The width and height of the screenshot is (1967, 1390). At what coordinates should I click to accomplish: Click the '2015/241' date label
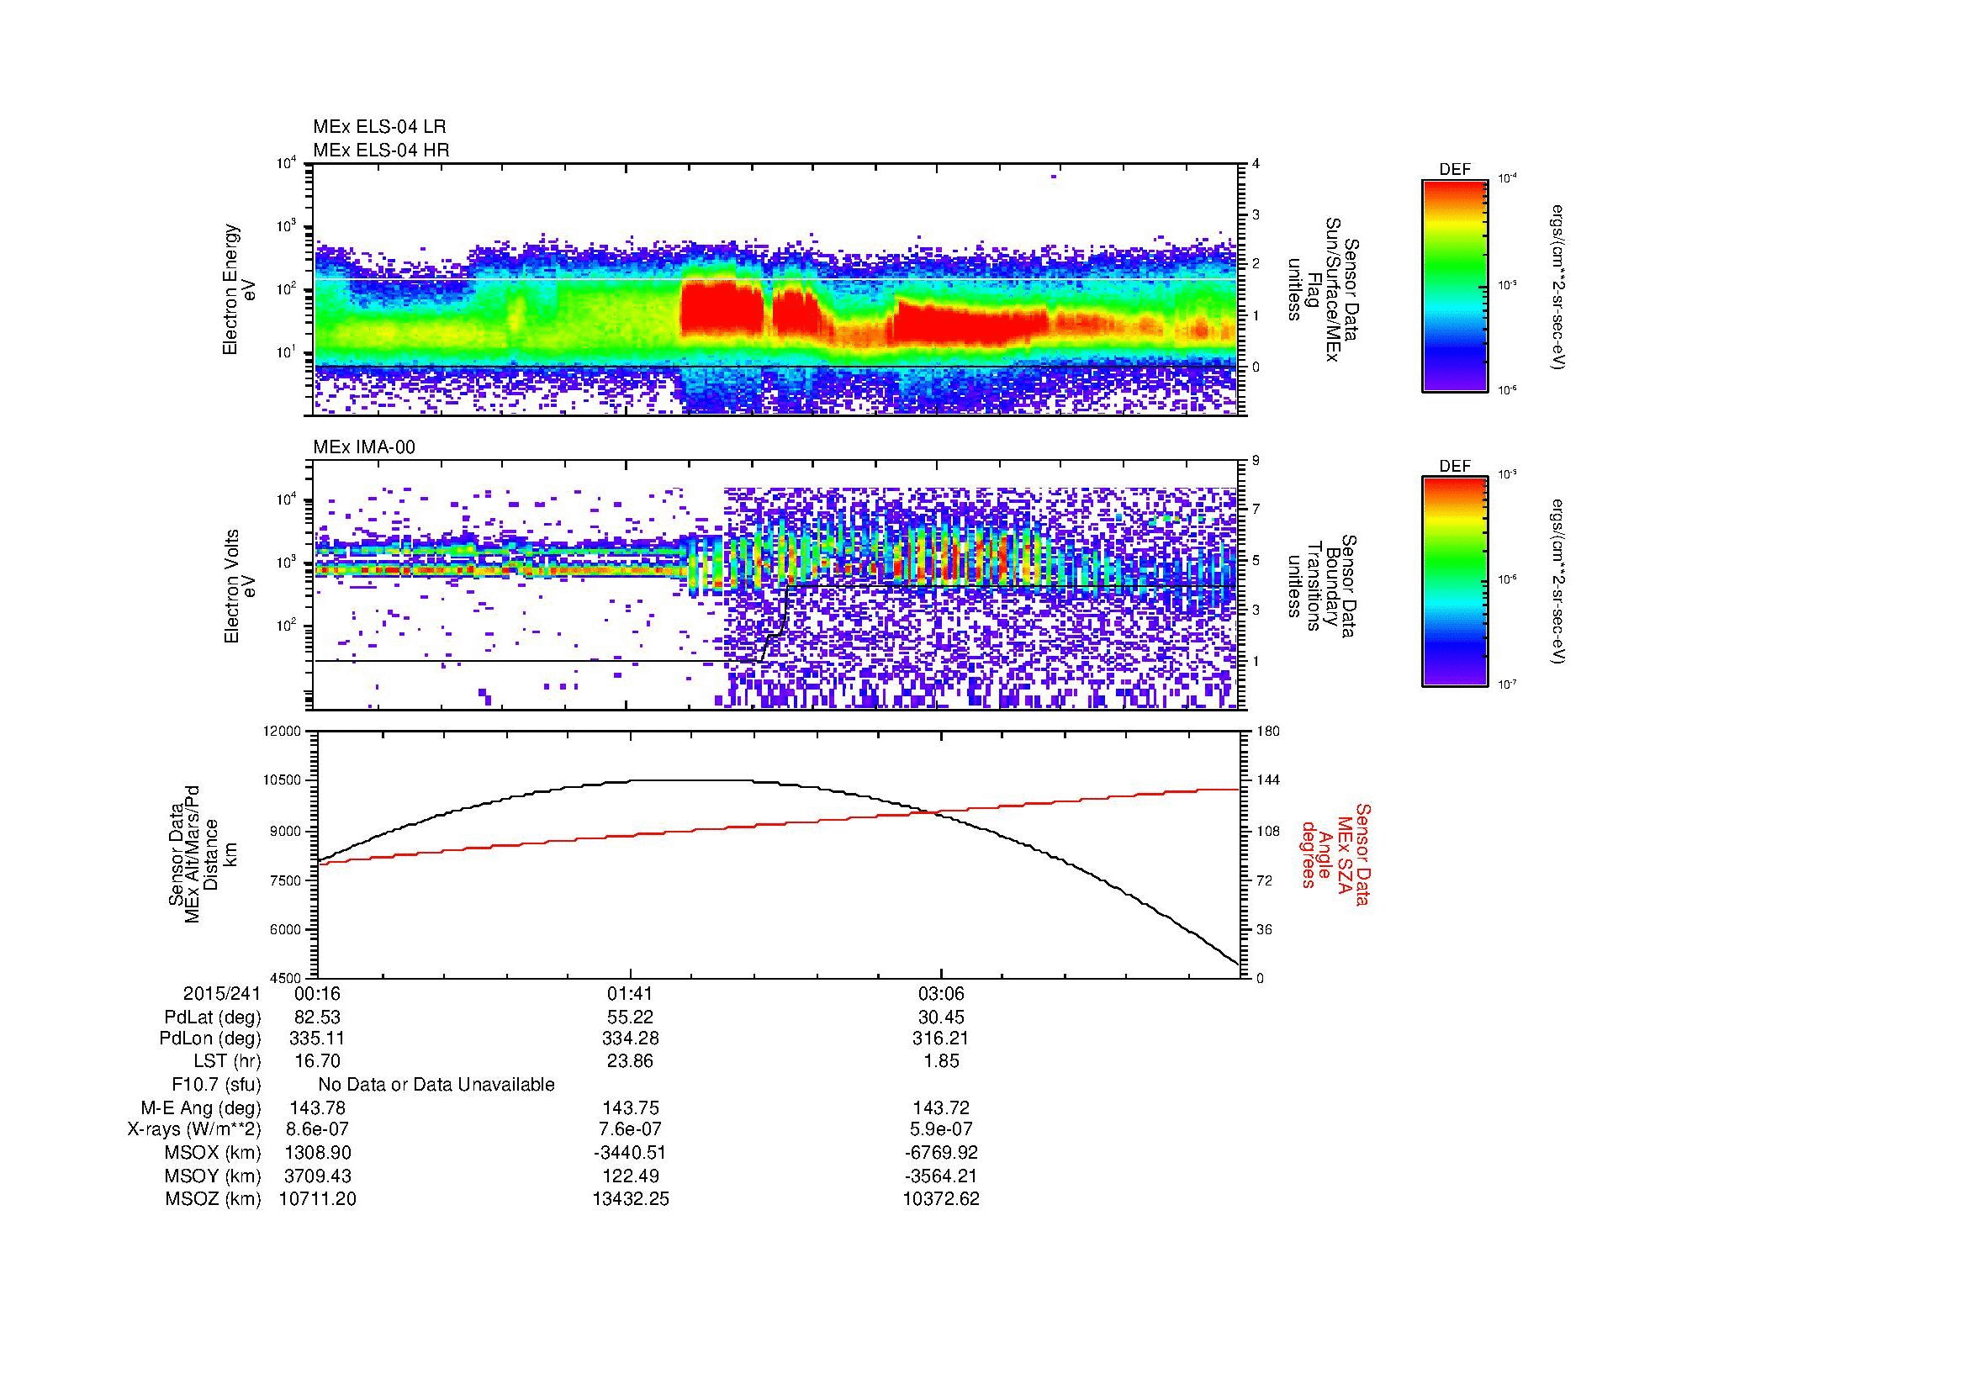point(222,994)
